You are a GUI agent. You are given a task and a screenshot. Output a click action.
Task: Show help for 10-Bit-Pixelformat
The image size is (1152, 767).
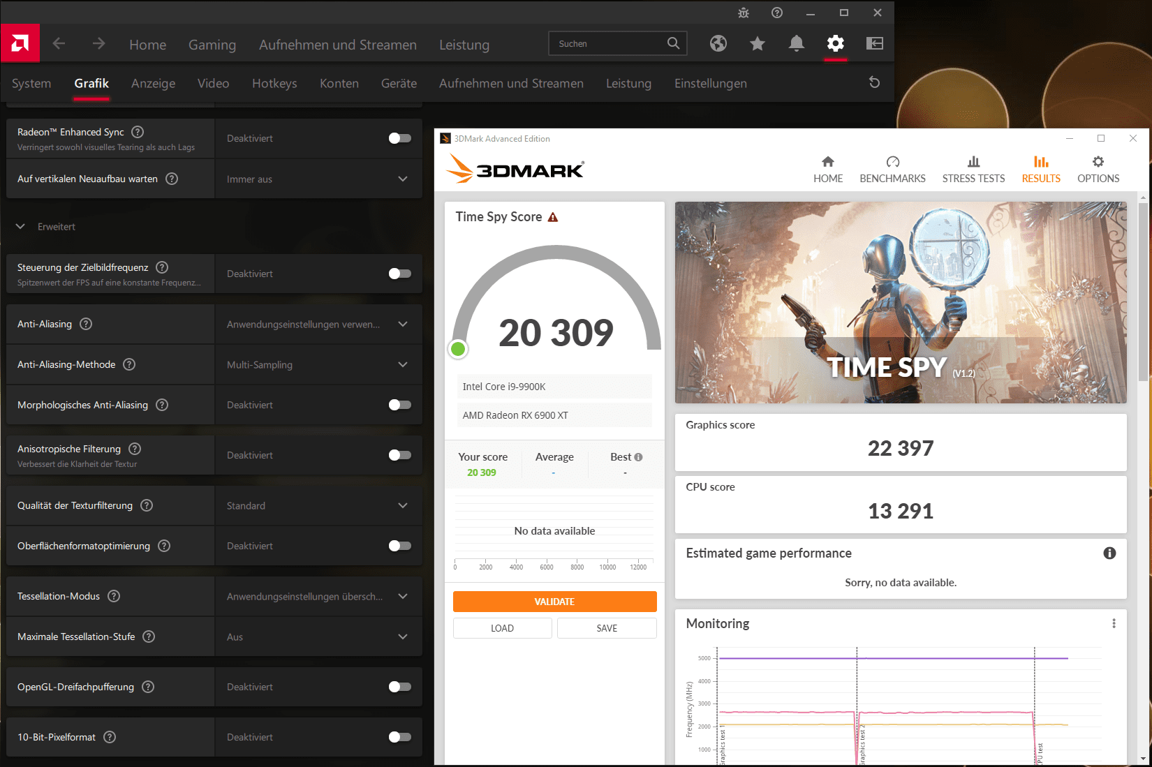coord(110,737)
